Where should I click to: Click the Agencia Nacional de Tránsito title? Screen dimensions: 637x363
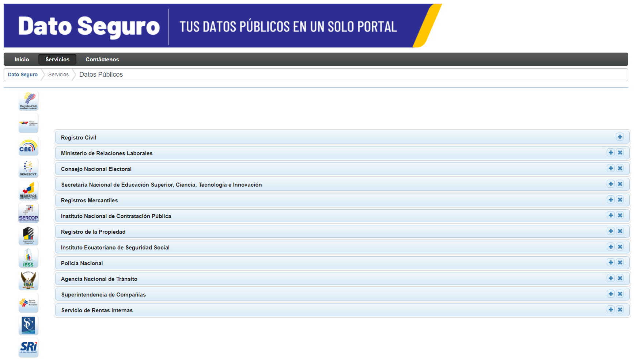pyautogui.click(x=99, y=279)
